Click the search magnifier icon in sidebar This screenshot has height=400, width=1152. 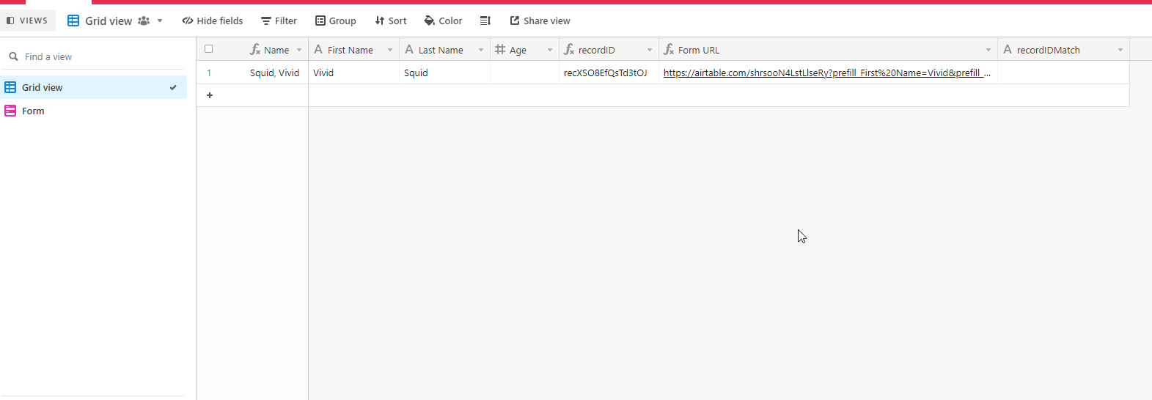[x=13, y=56]
